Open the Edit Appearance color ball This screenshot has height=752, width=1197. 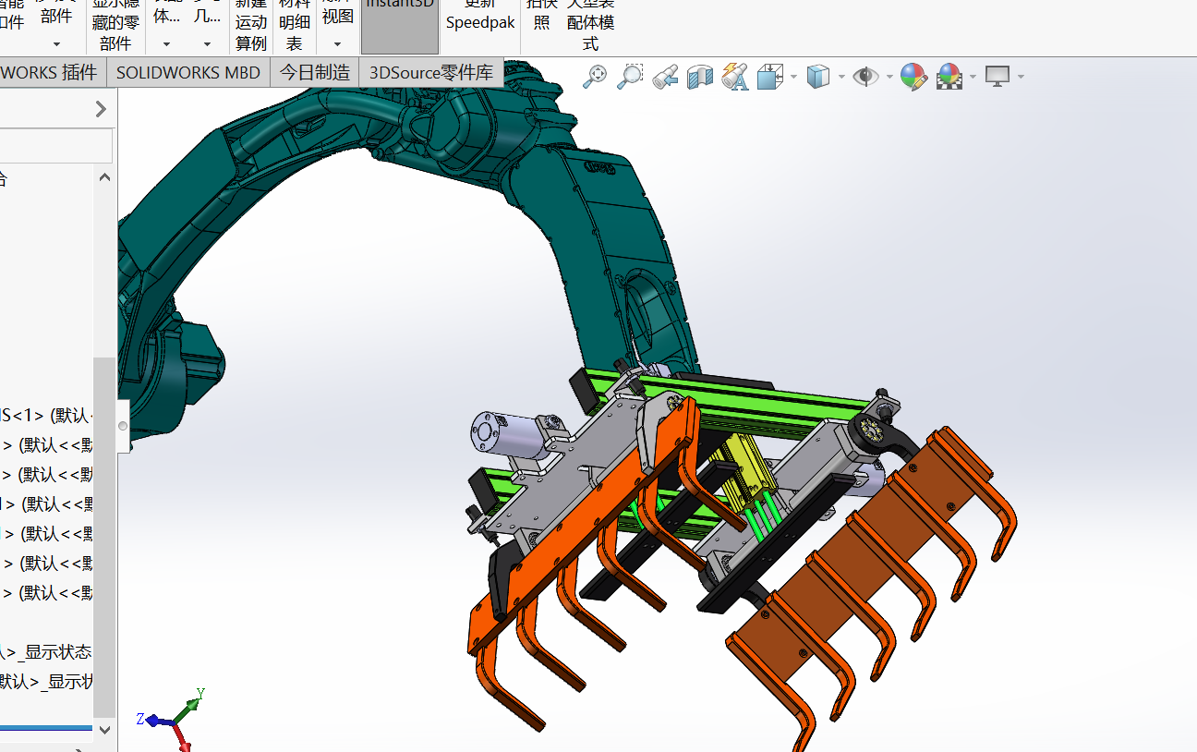click(913, 76)
